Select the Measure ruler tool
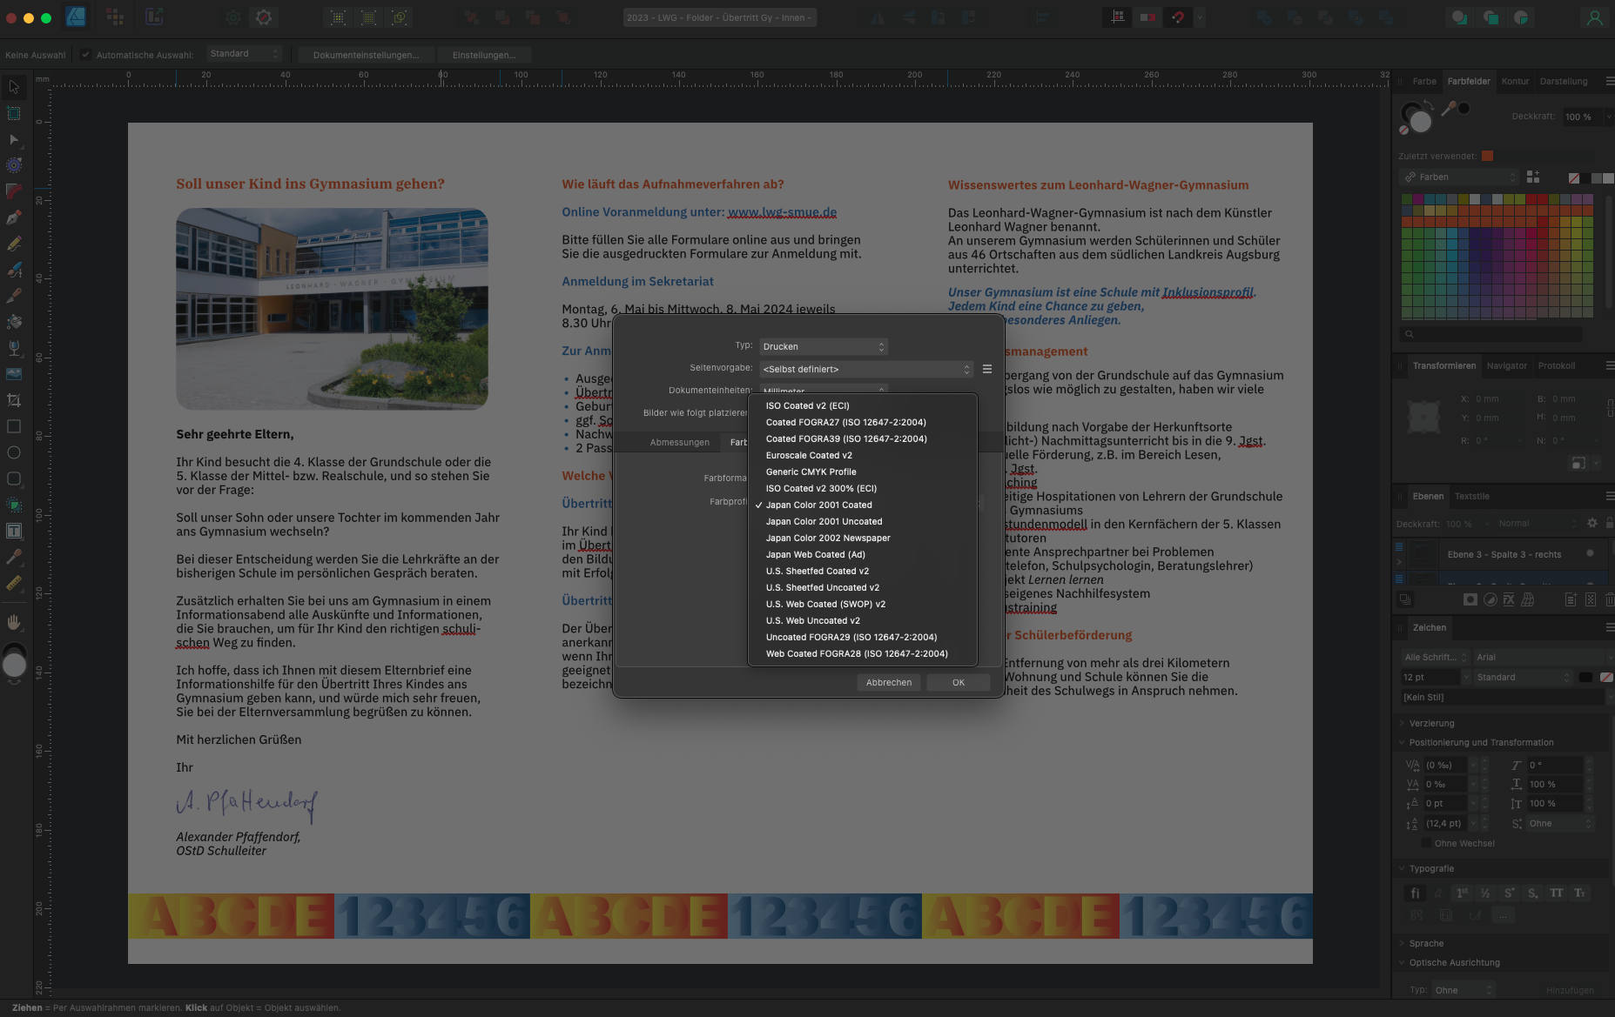1615x1017 pixels. 14,583
